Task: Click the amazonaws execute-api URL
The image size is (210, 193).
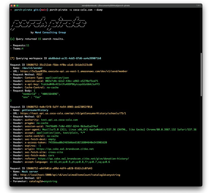Action: [74, 71]
